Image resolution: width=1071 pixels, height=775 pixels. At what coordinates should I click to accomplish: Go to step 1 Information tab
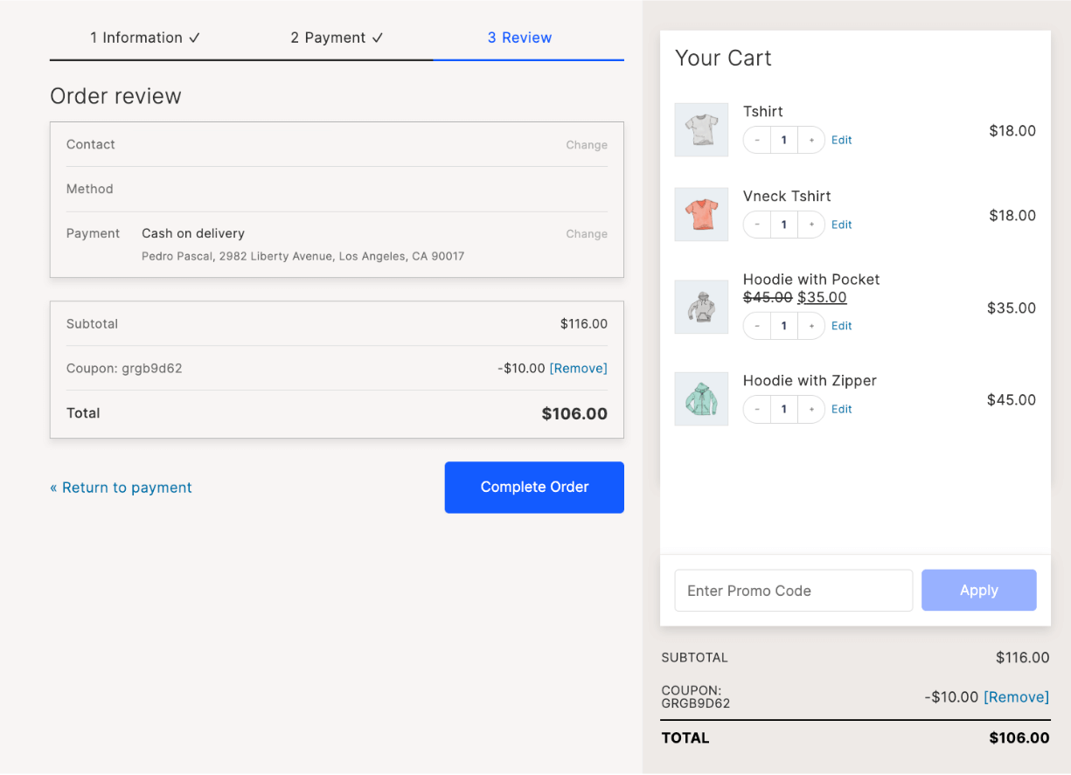click(145, 38)
